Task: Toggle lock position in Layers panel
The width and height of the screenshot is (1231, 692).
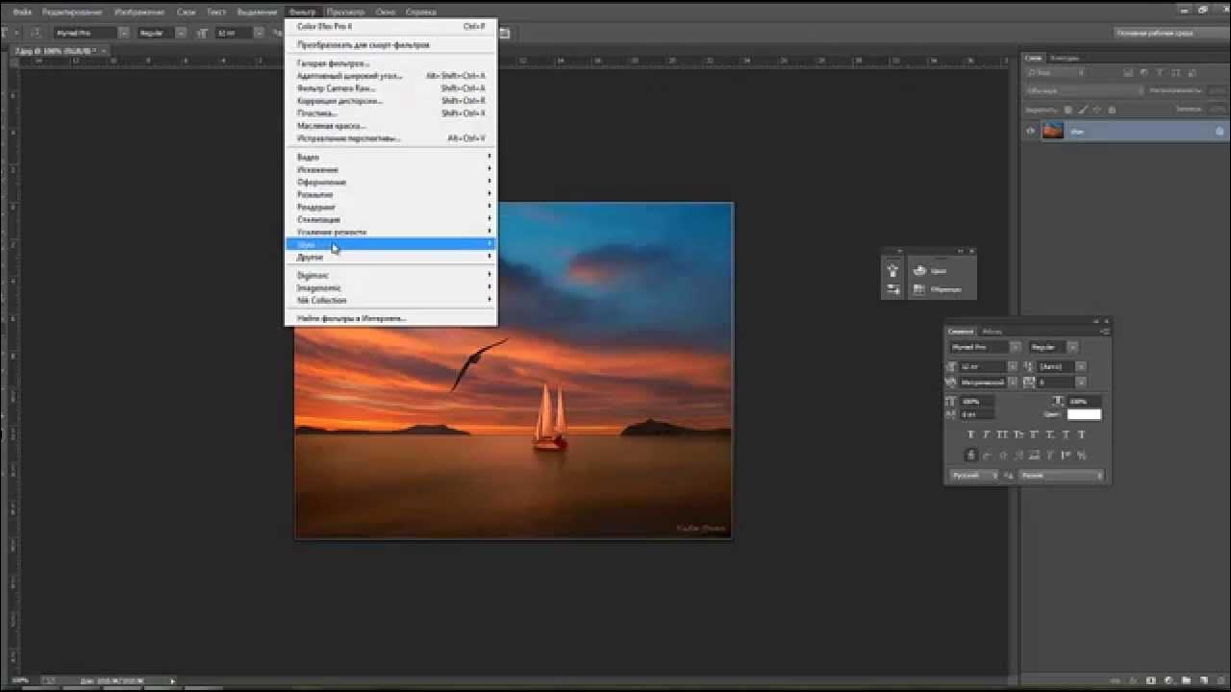Action: pos(1097,110)
